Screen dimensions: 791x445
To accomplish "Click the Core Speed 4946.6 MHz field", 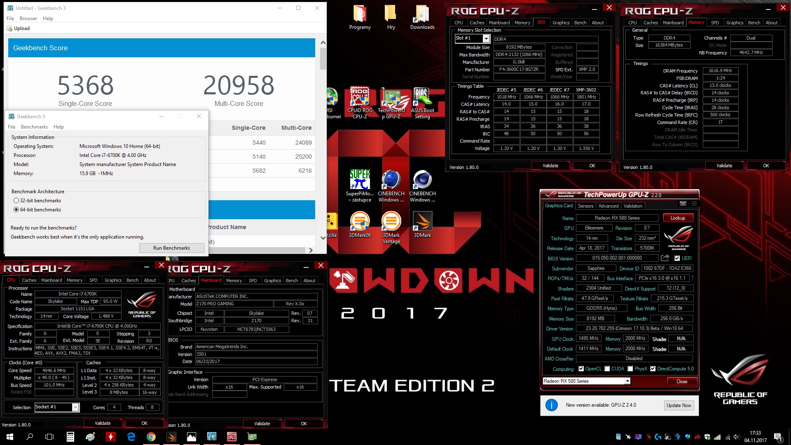I will 54,370.
